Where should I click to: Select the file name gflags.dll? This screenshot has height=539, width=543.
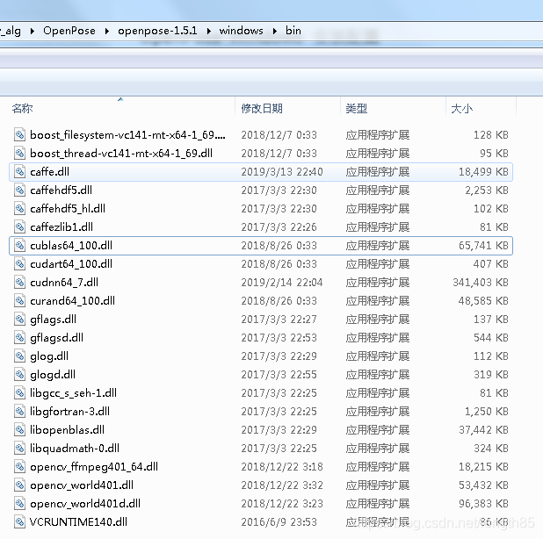[53, 320]
